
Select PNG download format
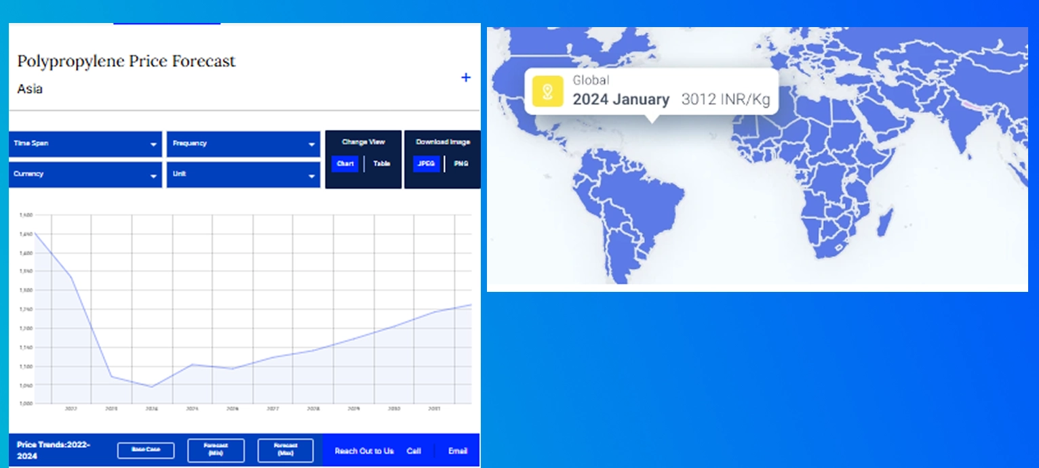461,164
